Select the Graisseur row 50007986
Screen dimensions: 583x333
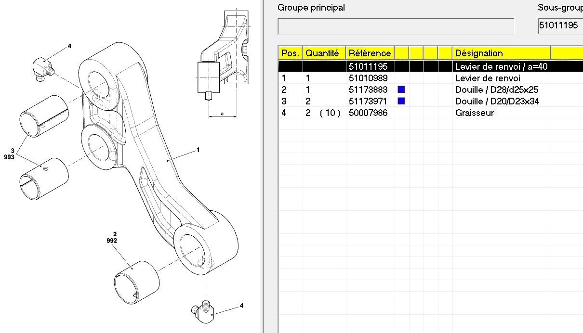(431, 113)
